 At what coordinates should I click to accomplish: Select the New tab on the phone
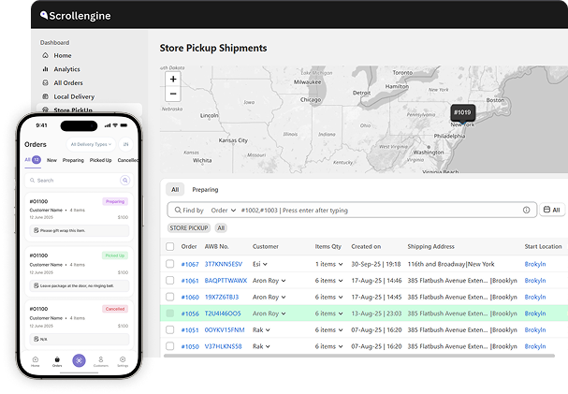coord(51,160)
